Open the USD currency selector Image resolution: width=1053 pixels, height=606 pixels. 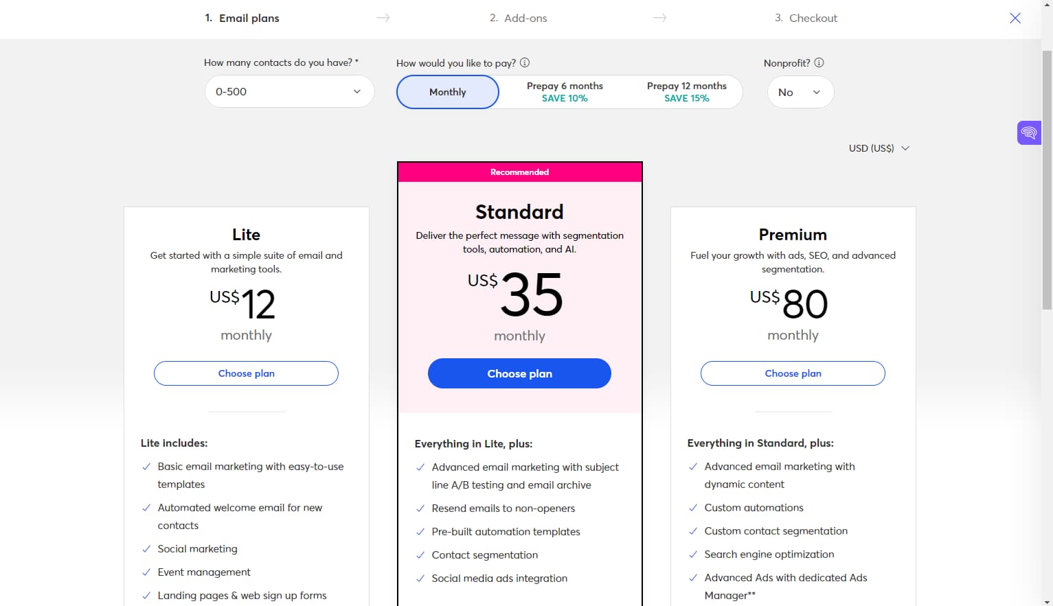[x=879, y=148]
